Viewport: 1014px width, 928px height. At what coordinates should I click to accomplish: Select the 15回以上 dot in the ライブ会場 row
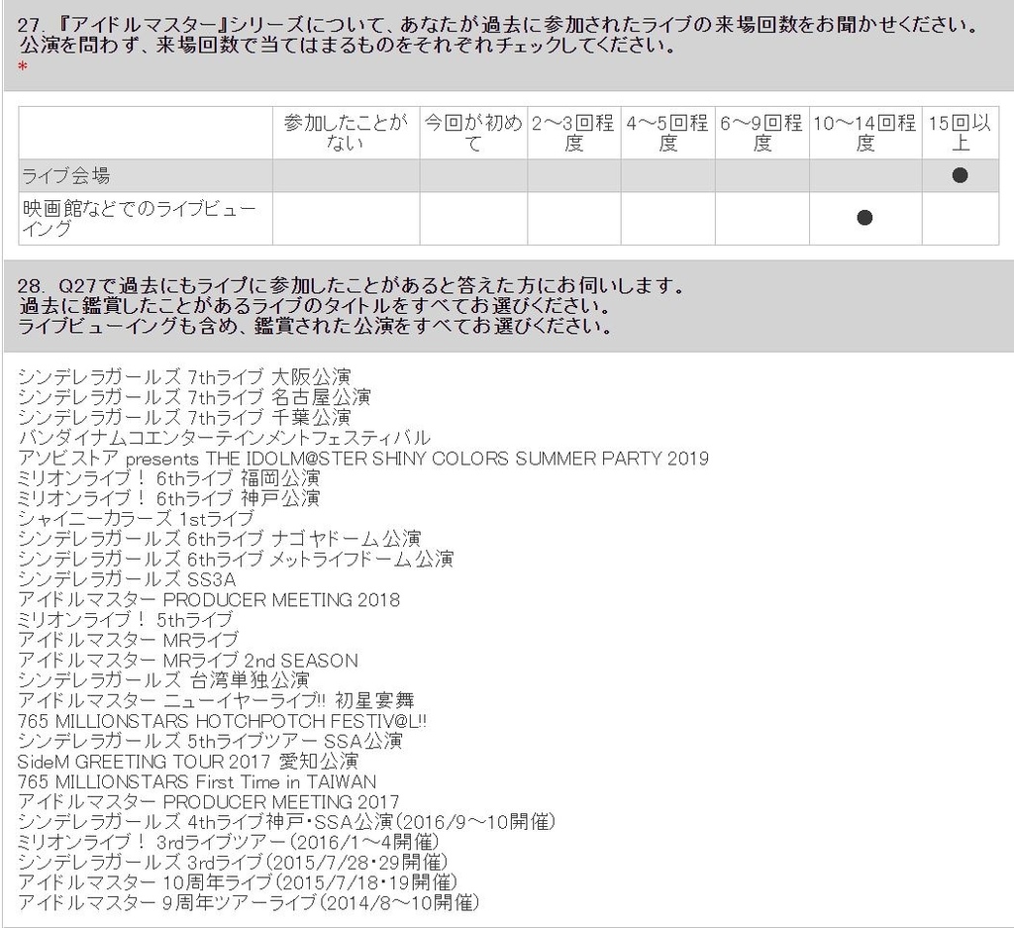(x=960, y=175)
